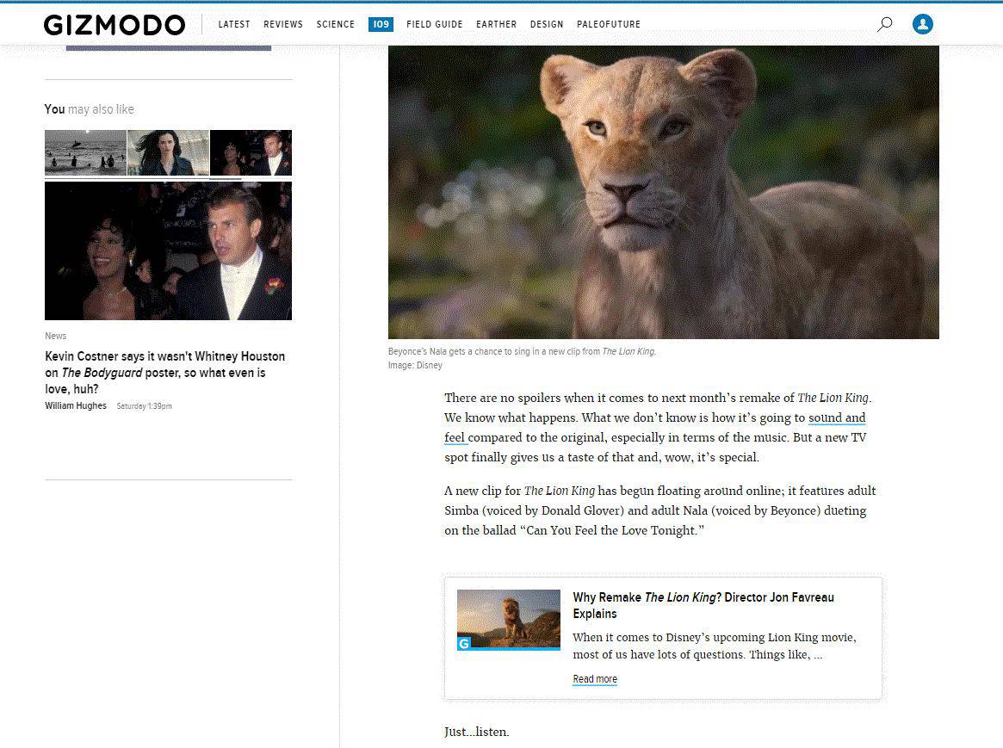Click the Saturday 1:39pm timestamp
The height and width of the screenshot is (748, 1003).
click(144, 406)
